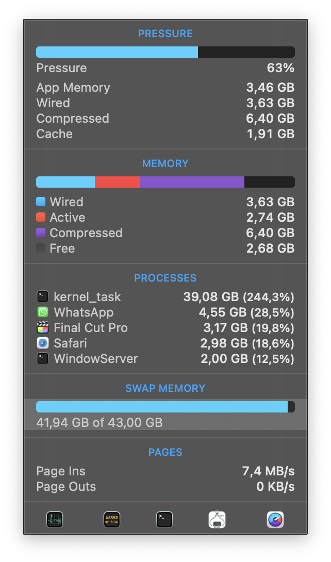The height and width of the screenshot is (562, 331).
Task: Click the dark Free memory swatch
Action: pyautogui.click(x=41, y=249)
